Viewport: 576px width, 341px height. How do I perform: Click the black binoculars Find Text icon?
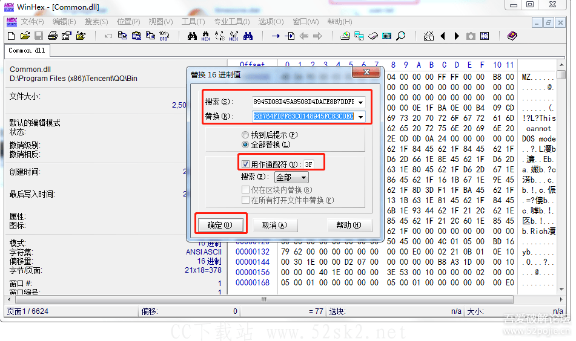192,36
